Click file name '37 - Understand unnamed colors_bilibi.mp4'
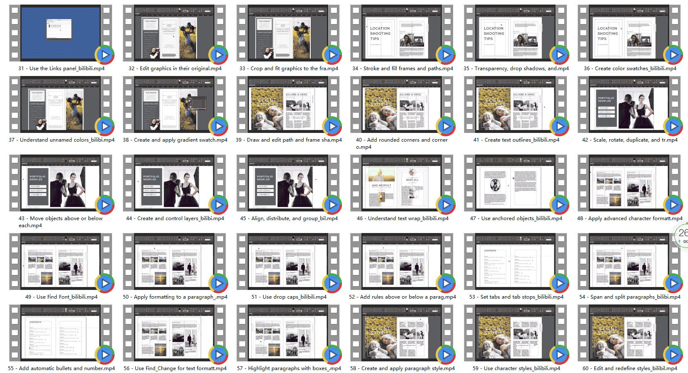688x373 pixels. tap(61, 140)
